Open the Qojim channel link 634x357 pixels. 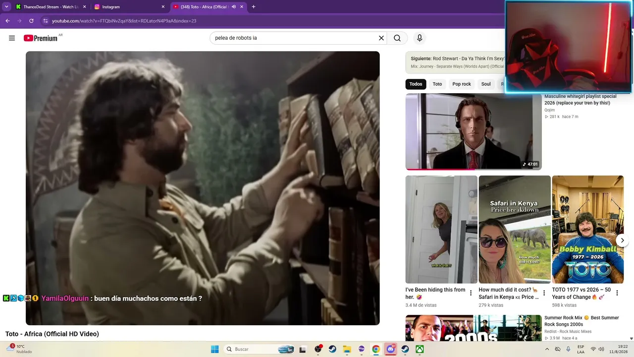[550, 110]
